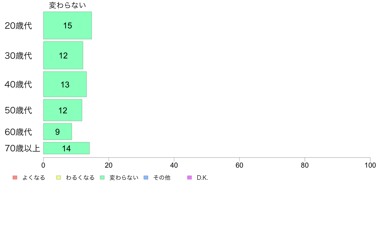Image resolution: width=379 pixels, height=235 pixels.
Task: Select the 70歳以上 bar showing 14
Action: (66, 148)
